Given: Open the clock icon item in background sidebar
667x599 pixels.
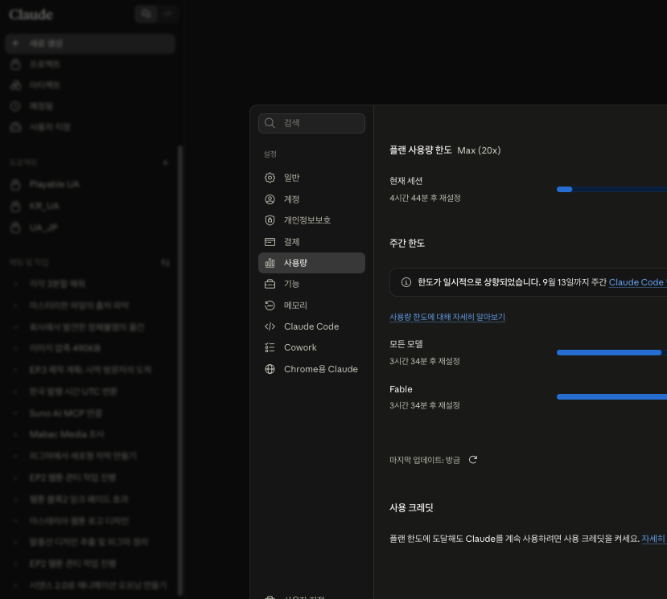Looking at the screenshot, I should (90, 106).
